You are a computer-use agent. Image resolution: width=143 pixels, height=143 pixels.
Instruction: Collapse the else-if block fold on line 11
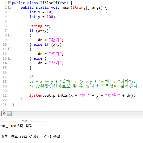pos(10,49)
